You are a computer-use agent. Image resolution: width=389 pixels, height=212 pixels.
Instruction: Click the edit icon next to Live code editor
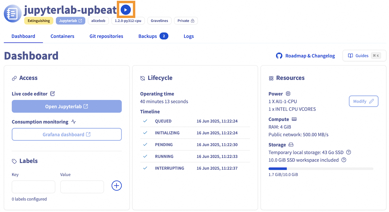click(x=52, y=94)
